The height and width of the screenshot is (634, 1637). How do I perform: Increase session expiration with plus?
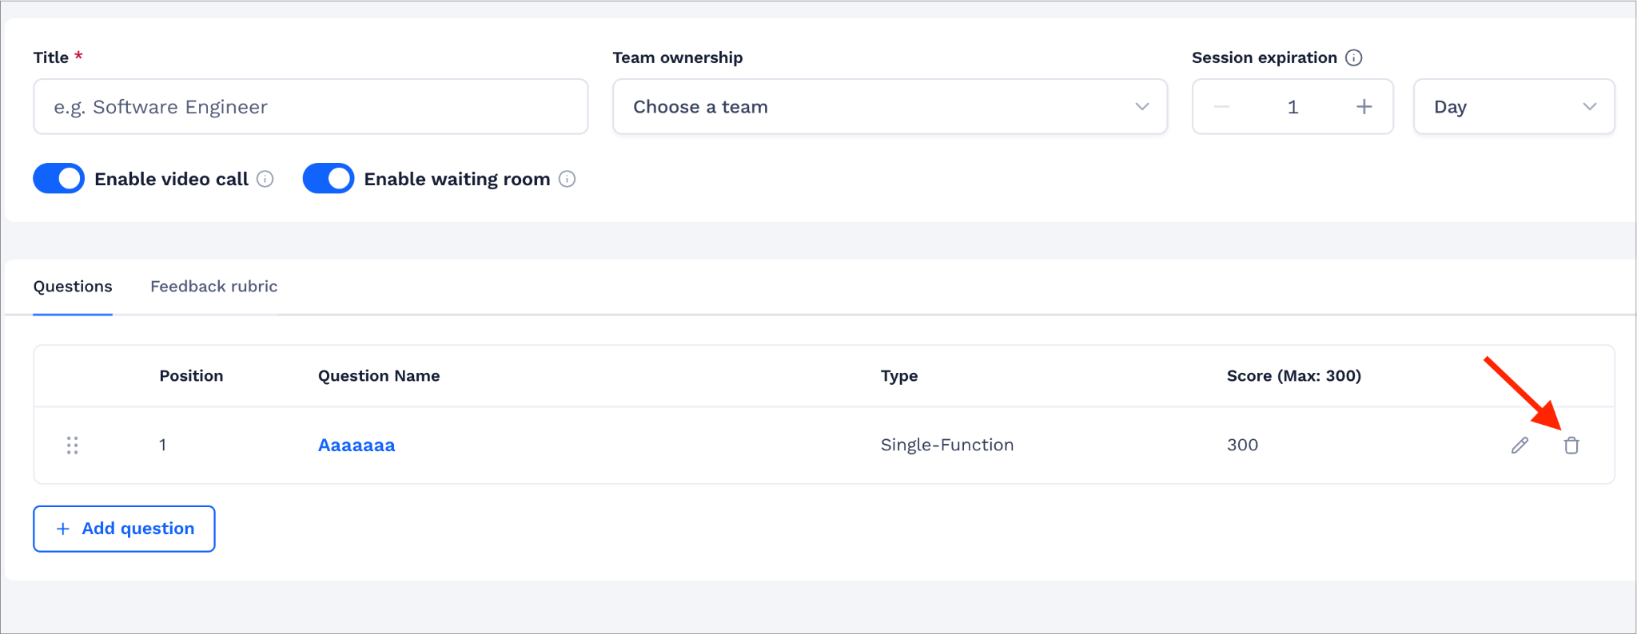click(1364, 106)
